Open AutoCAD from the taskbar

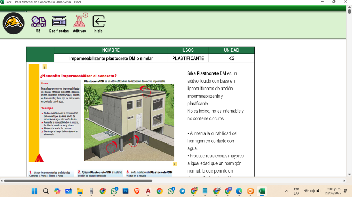(148, 191)
